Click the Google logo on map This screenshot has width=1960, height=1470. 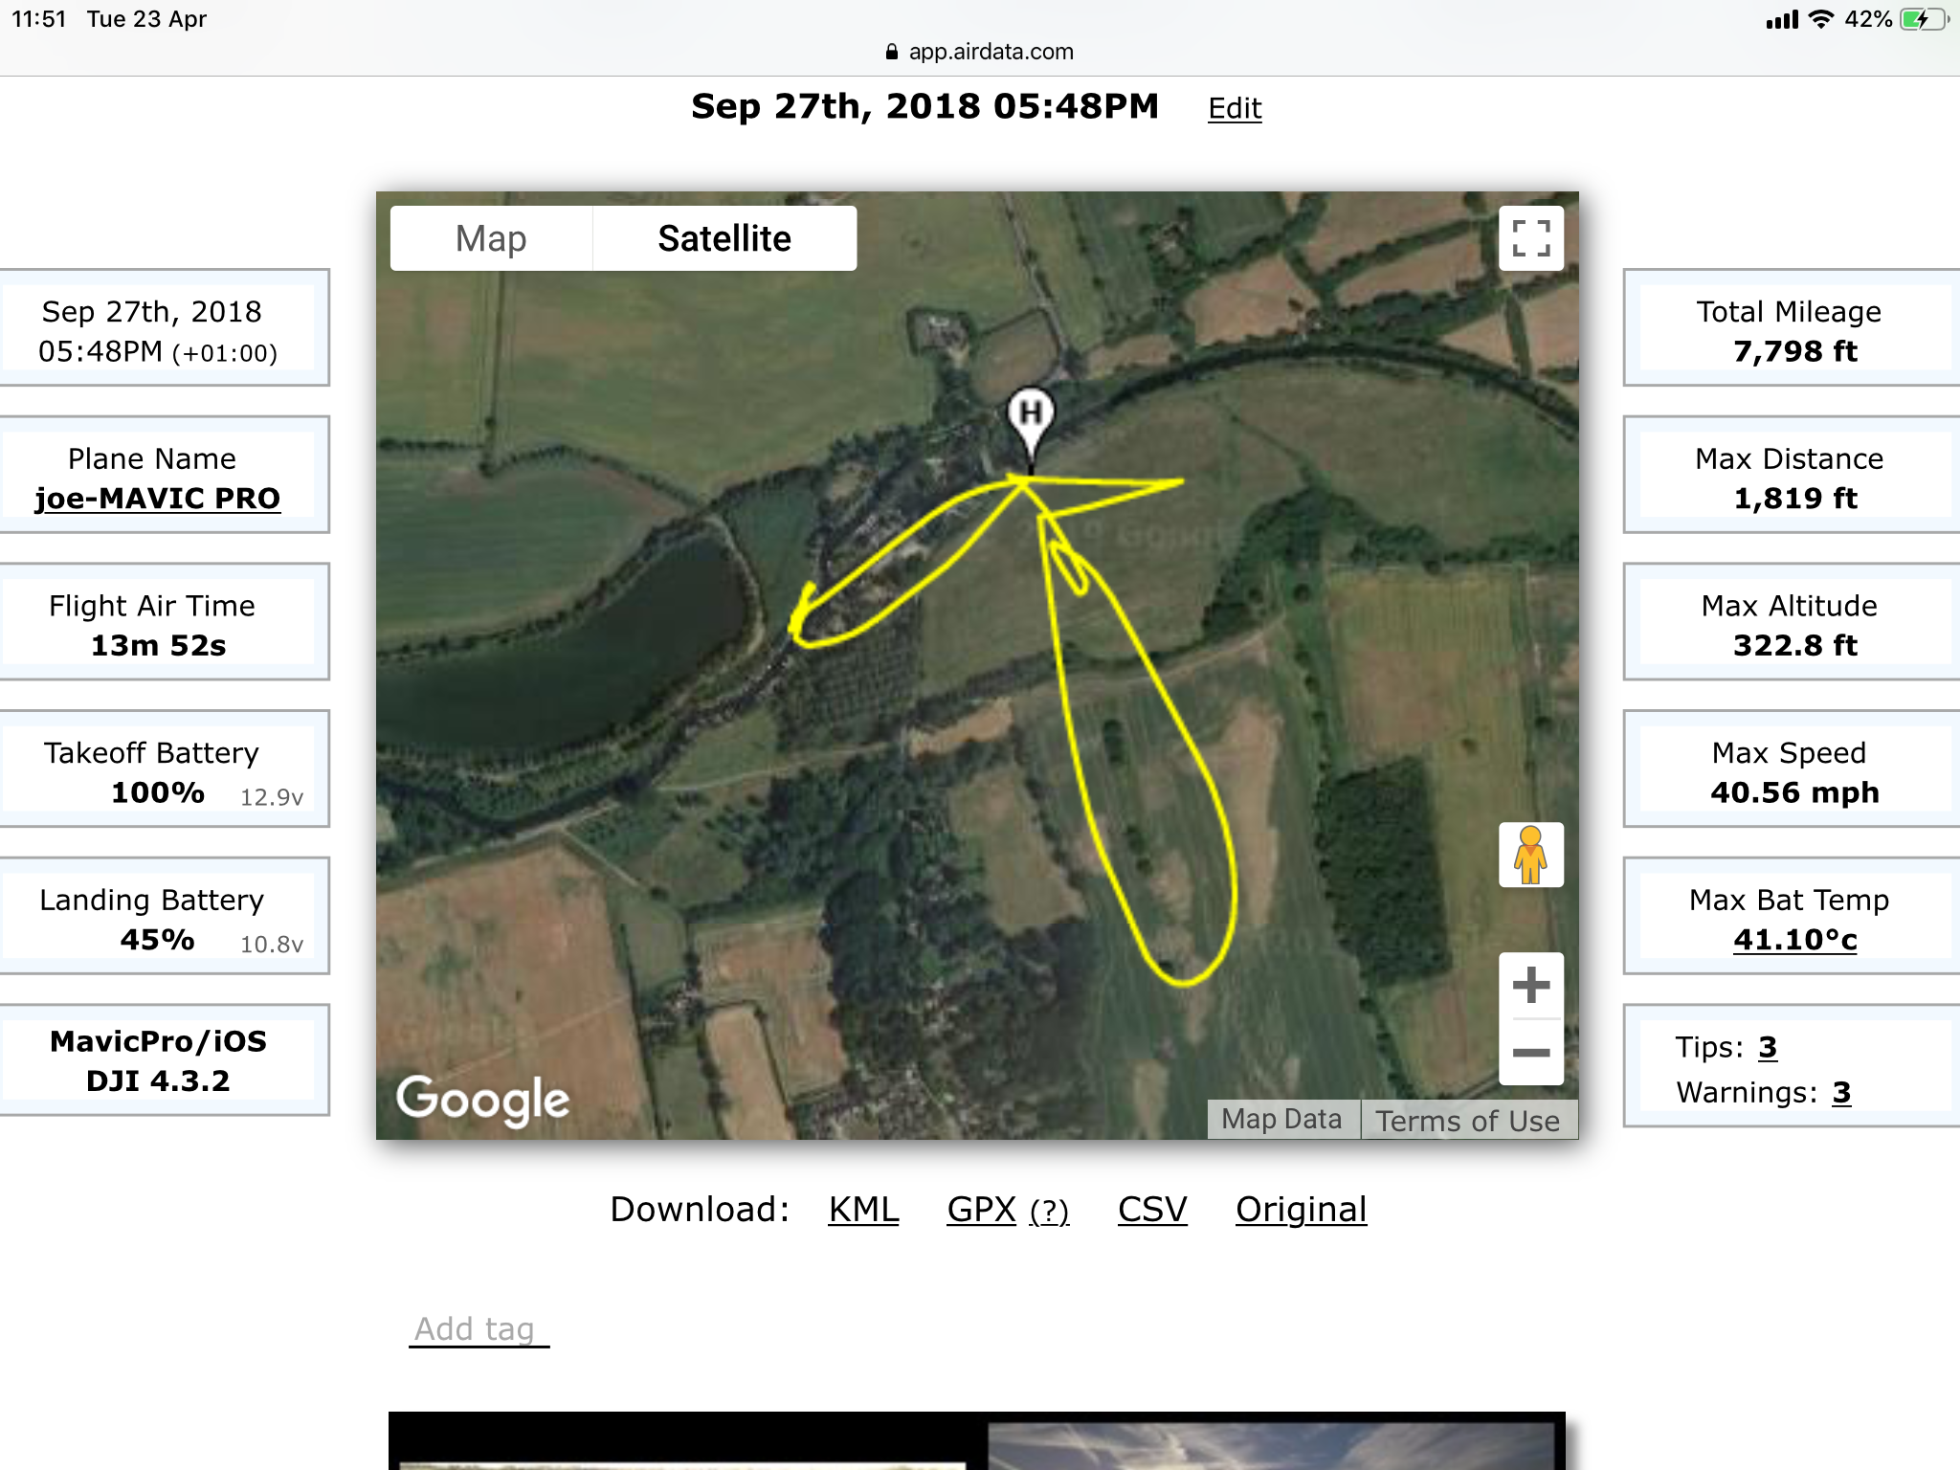point(483,1099)
